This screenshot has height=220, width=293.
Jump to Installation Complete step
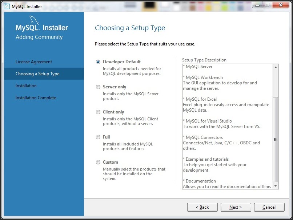pyautogui.click(x=36, y=98)
